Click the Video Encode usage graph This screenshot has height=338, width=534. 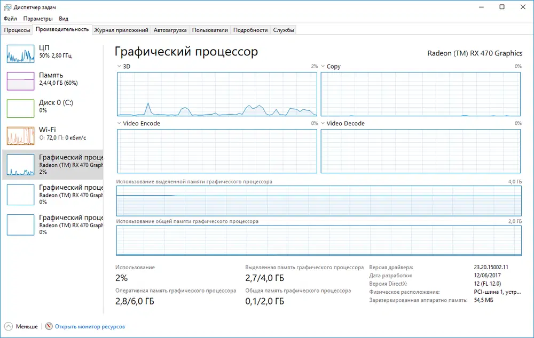pyautogui.click(x=217, y=151)
